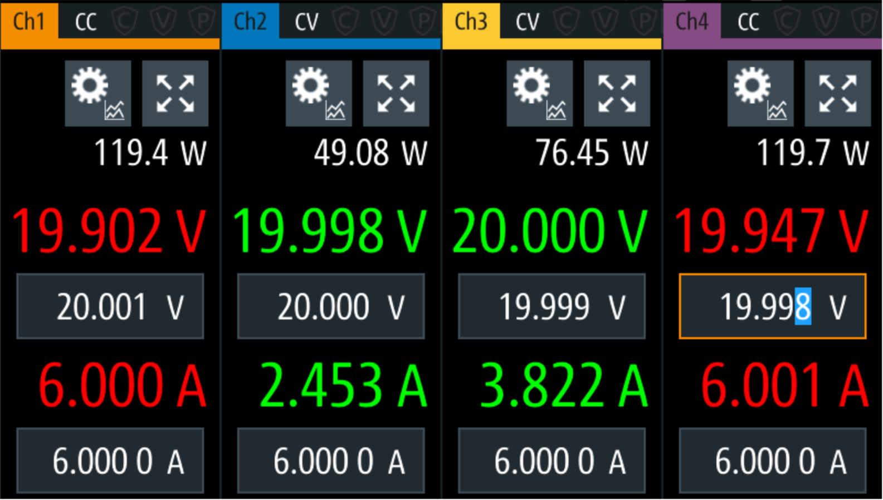This screenshot has width=883, height=500.
Task: Edit Ch2 voltage setpoint 20.000 V
Action: pyautogui.click(x=331, y=306)
